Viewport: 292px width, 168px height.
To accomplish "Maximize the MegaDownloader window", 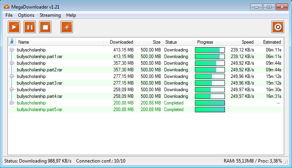I will click(x=269, y=7).
